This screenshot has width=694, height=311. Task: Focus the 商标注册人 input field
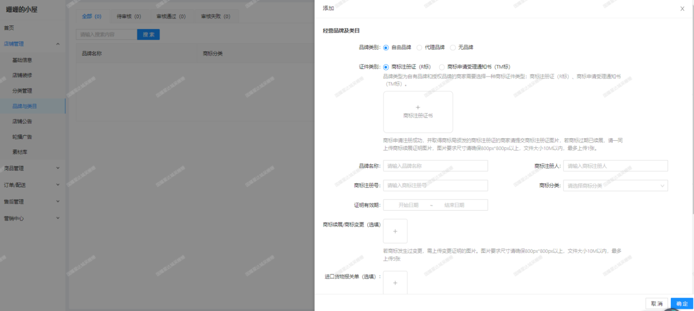pyautogui.click(x=616, y=166)
